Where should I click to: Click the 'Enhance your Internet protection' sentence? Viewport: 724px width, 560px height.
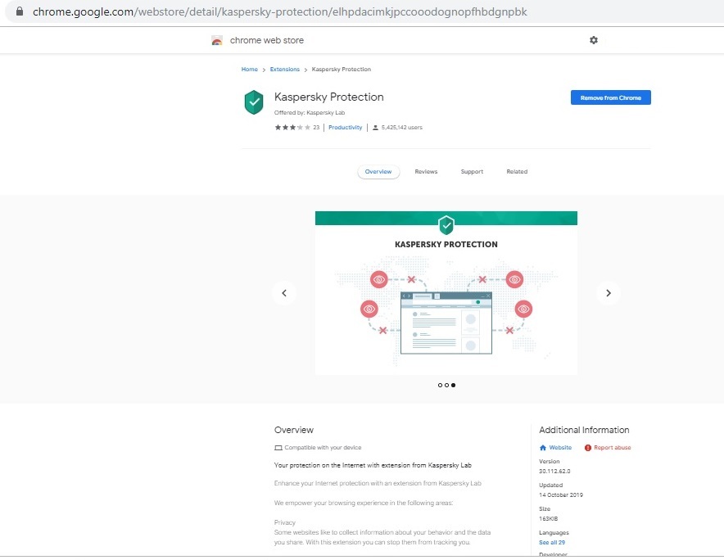pyautogui.click(x=378, y=483)
